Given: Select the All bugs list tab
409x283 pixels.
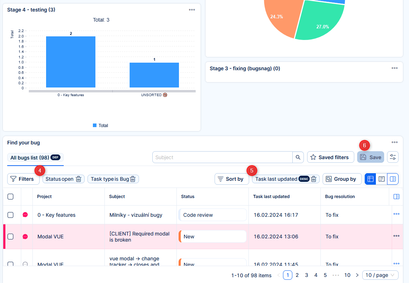Looking at the screenshot, I should [x=35, y=158].
